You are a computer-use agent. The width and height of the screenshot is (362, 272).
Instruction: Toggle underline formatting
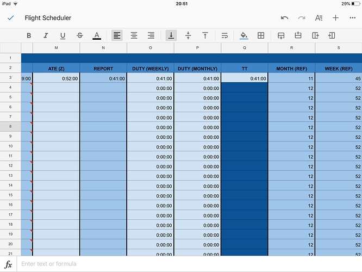(x=63, y=35)
